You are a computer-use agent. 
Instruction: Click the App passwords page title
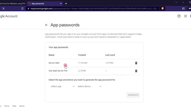click(65, 25)
